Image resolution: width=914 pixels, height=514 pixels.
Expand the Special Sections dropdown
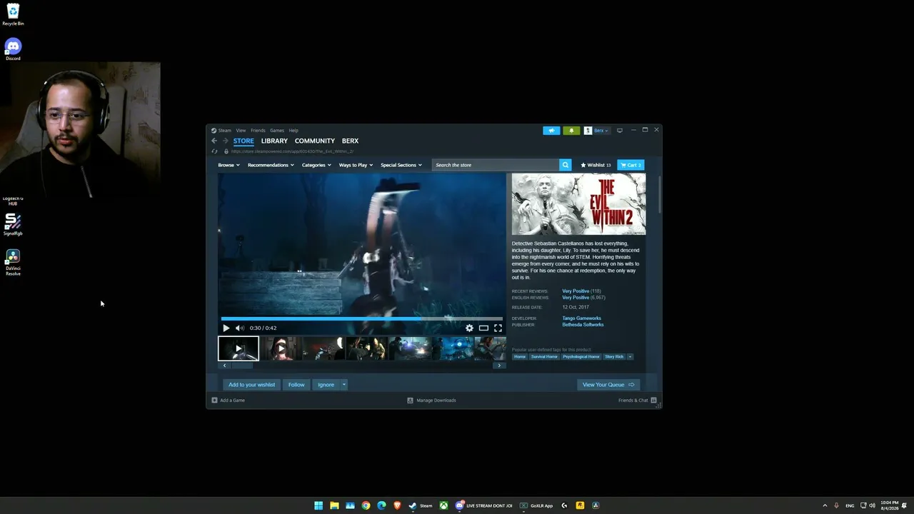pyautogui.click(x=401, y=165)
